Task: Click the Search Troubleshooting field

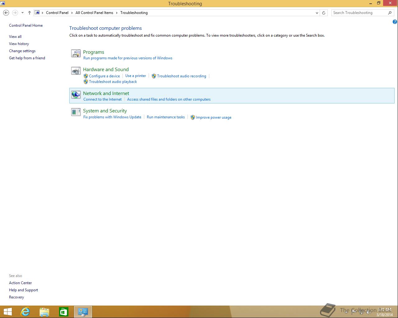Action: click(359, 13)
